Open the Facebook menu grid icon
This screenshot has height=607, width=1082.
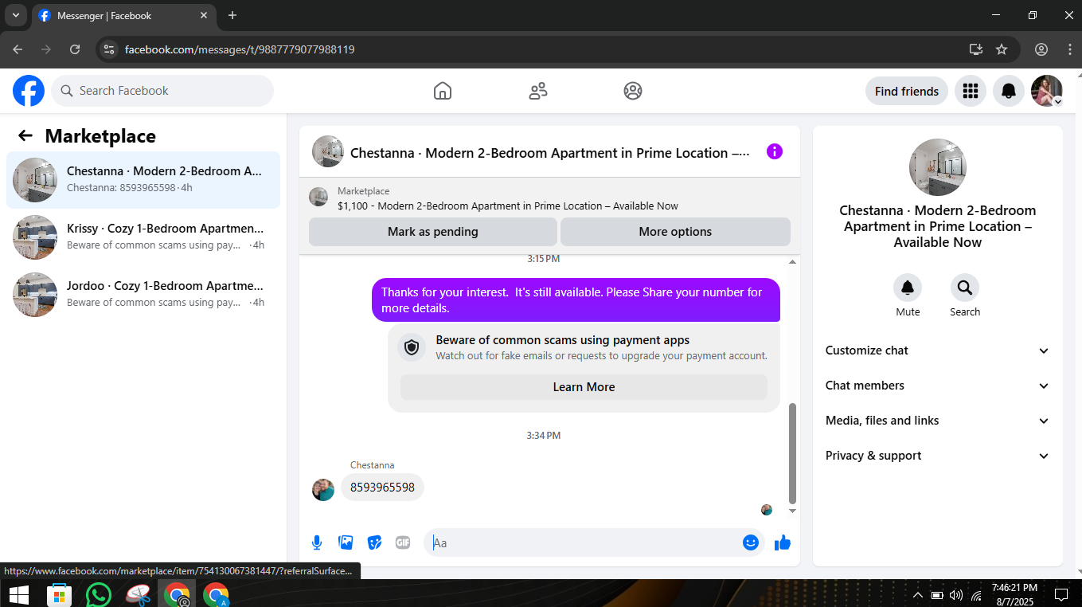coord(970,91)
